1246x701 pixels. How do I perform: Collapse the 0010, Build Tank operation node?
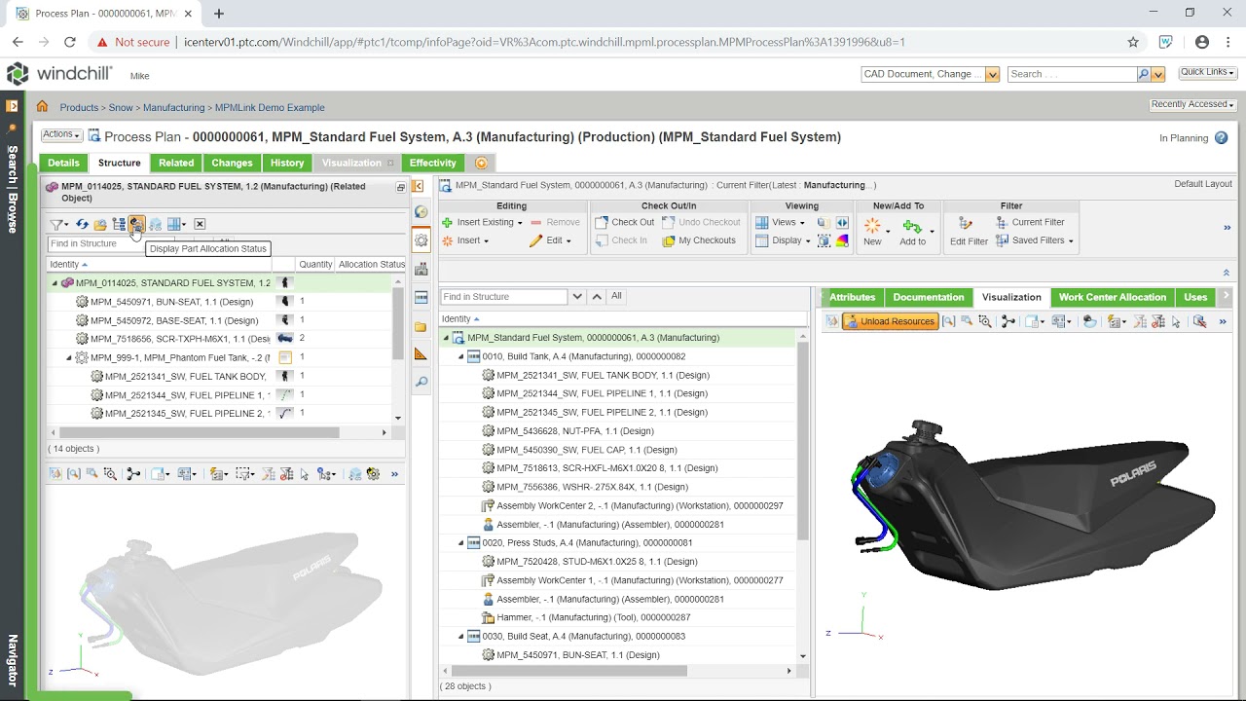461,356
